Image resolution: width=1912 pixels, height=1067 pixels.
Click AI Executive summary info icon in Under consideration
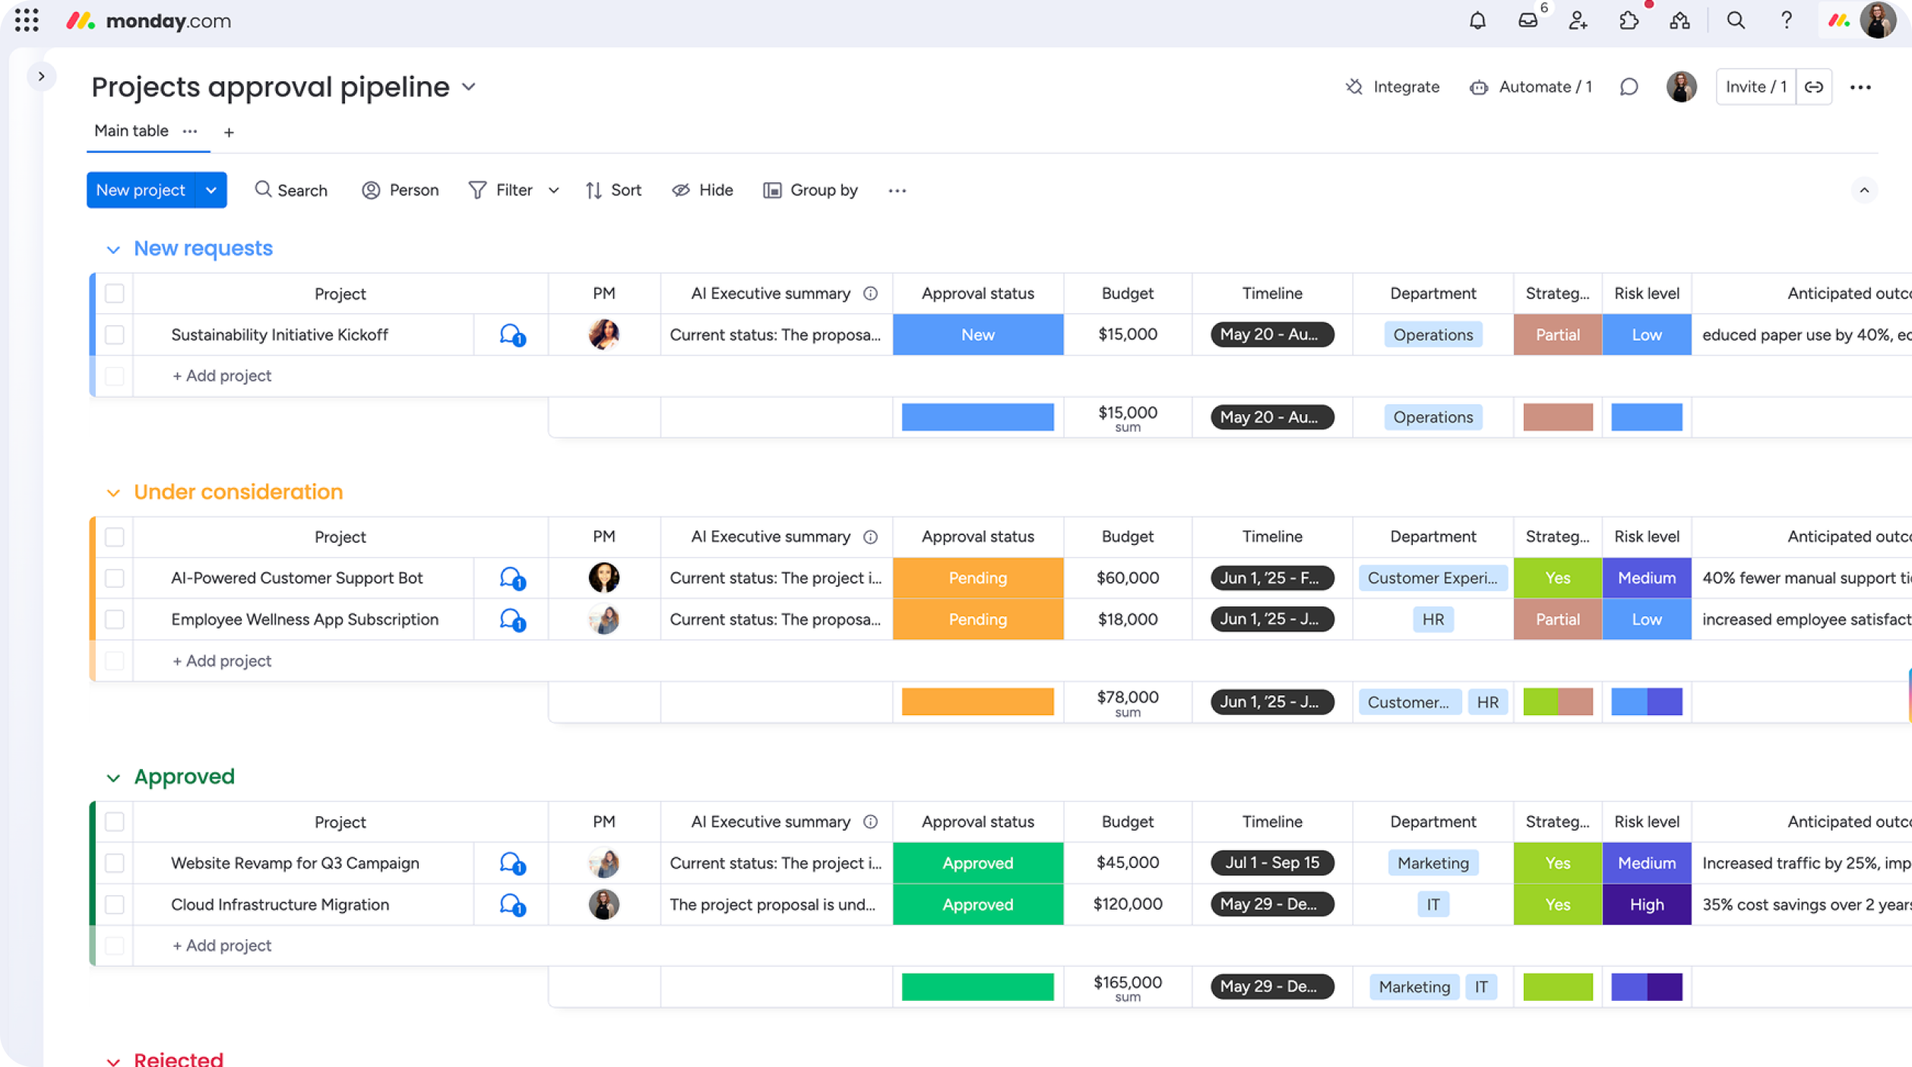point(871,537)
